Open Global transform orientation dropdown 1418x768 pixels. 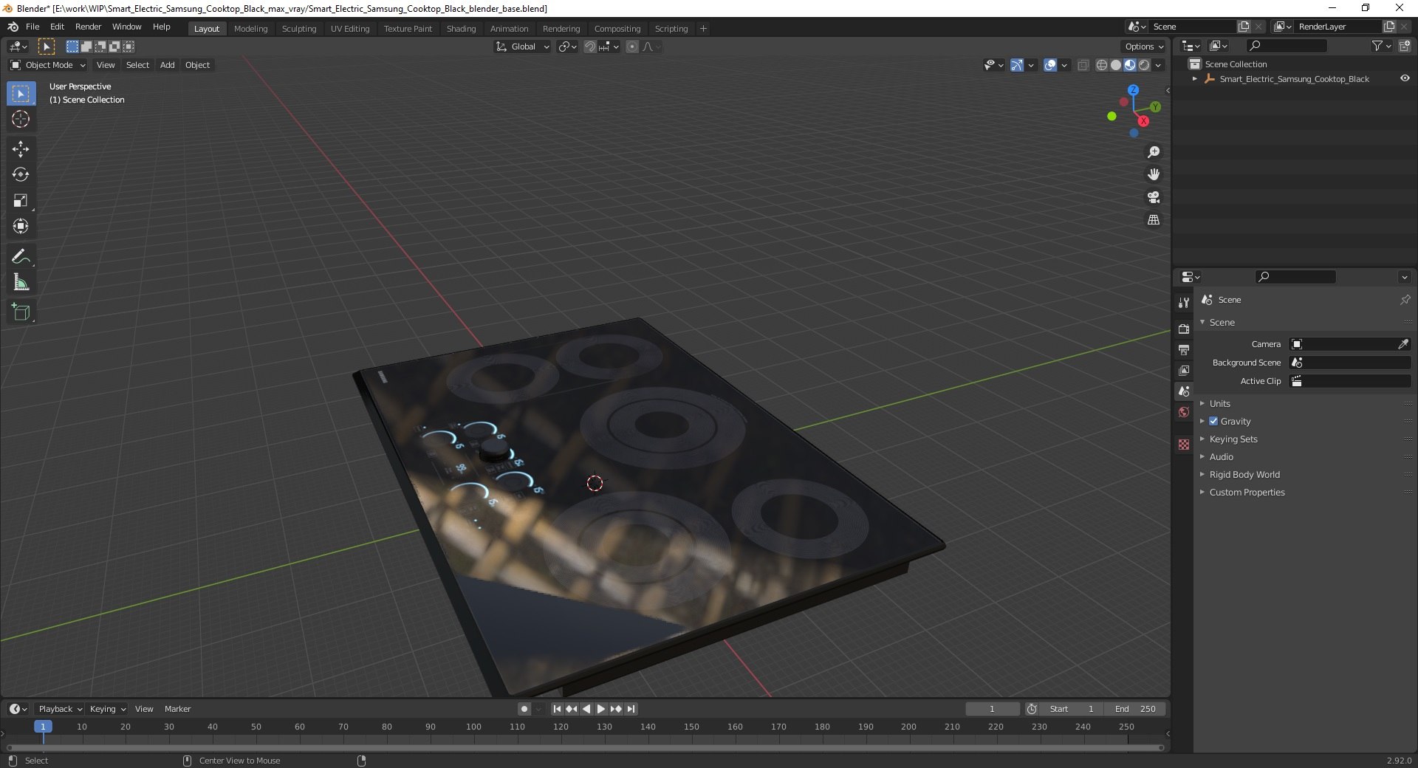pyautogui.click(x=523, y=47)
